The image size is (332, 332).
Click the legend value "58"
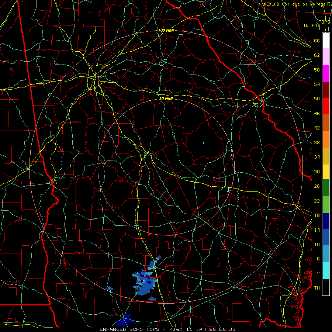(317, 70)
